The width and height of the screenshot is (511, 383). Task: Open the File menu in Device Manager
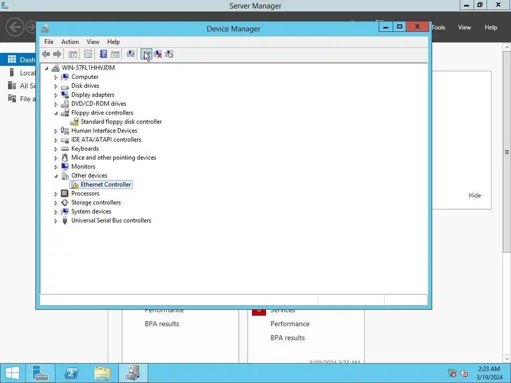coord(49,42)
